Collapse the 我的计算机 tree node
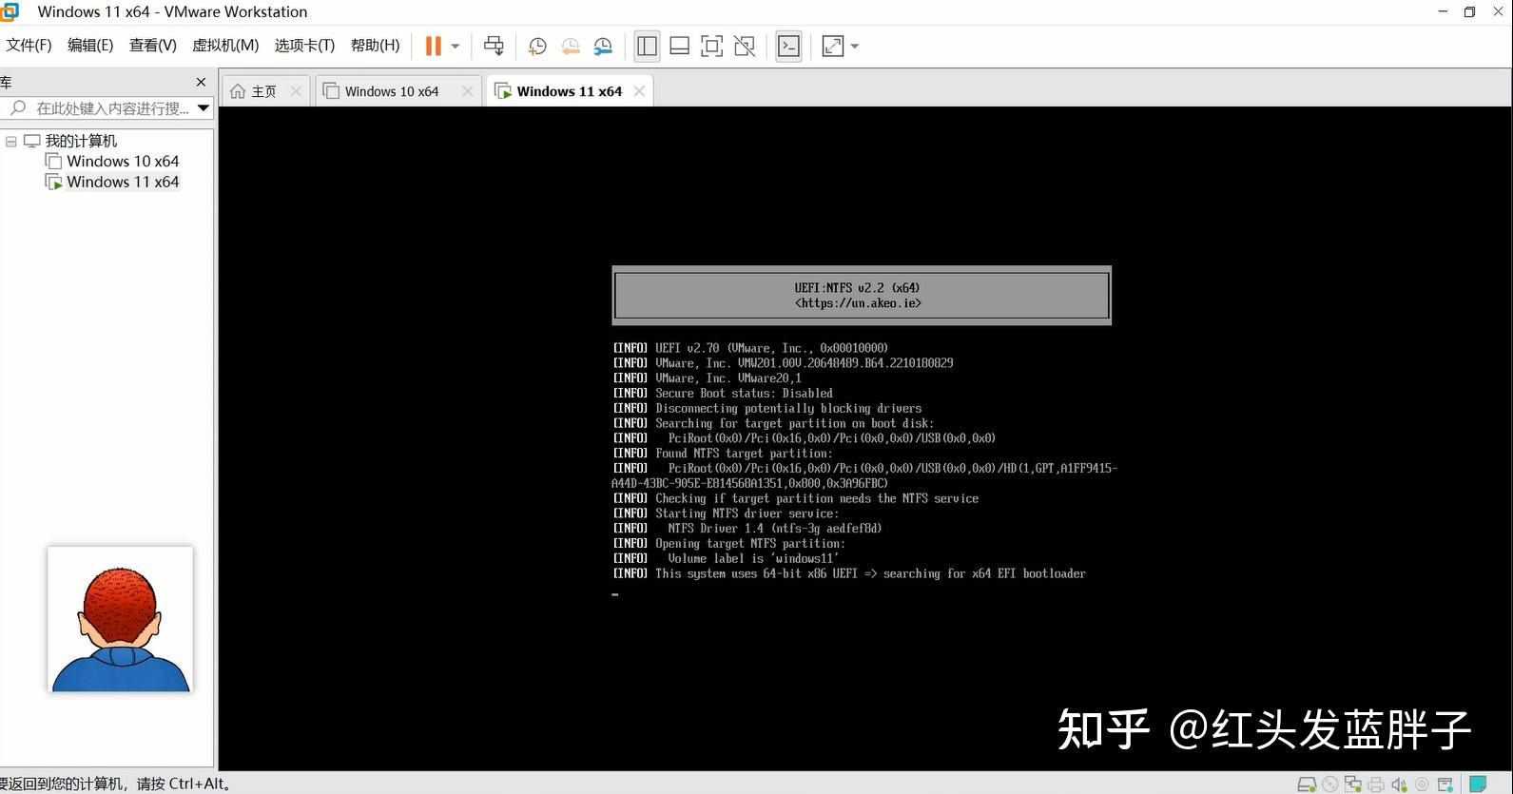The image size is (1513, 794). click(11, 141)
